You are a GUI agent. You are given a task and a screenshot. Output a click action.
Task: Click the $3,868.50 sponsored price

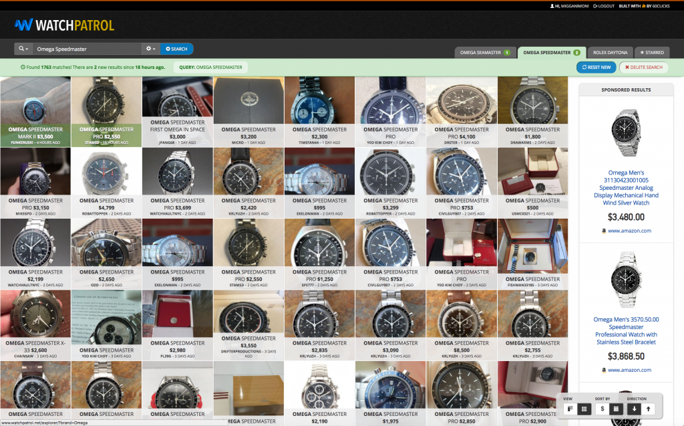[x=626, y=356]
